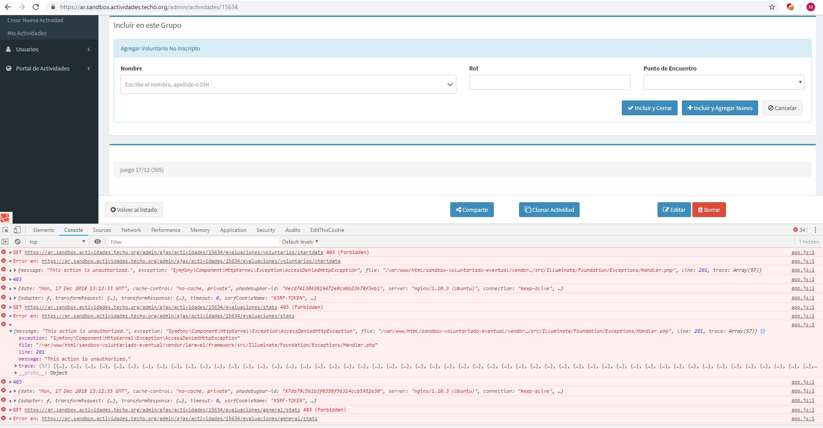This screenshot has height=428, width=823.
Task: View site security padlock info
Action: point(53,7)
